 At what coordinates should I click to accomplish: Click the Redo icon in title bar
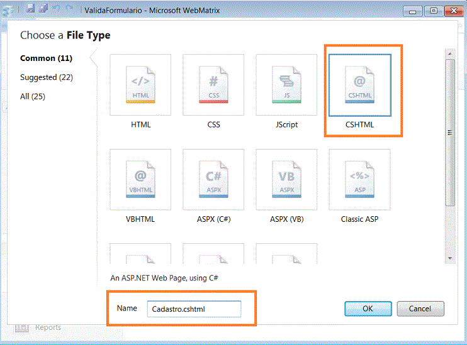coord(70,8)
